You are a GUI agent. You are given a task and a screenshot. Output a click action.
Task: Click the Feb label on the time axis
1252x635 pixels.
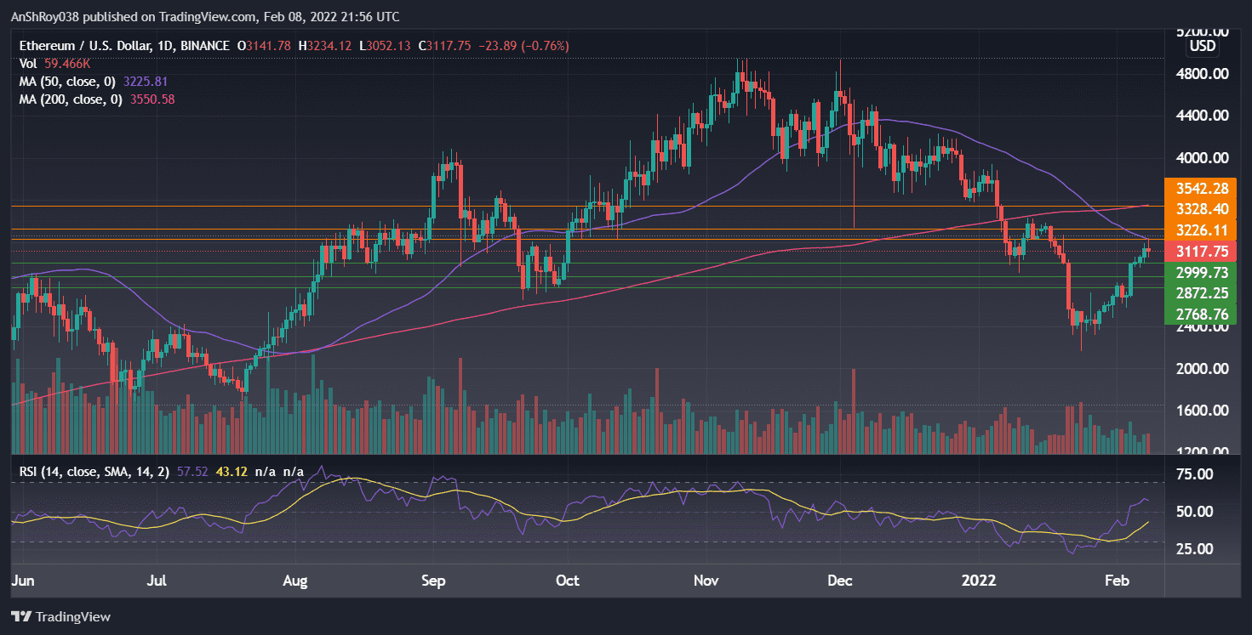[1116, 581]
